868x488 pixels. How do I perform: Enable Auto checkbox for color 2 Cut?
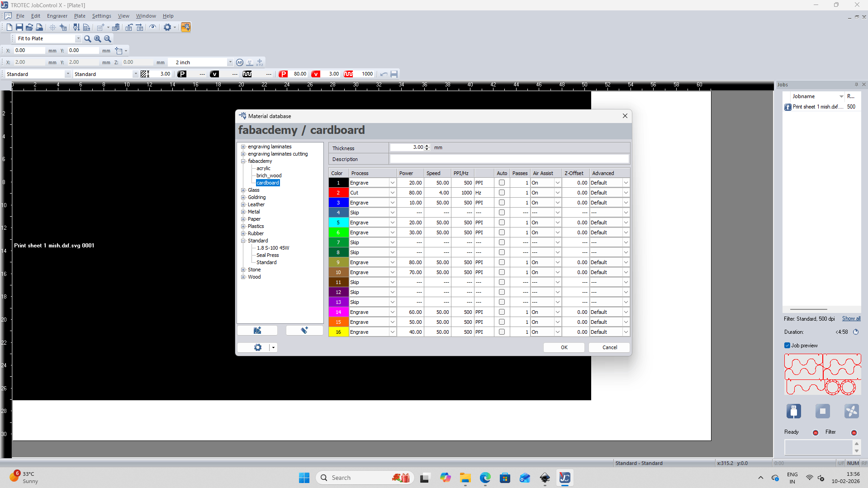coord(502,193)
